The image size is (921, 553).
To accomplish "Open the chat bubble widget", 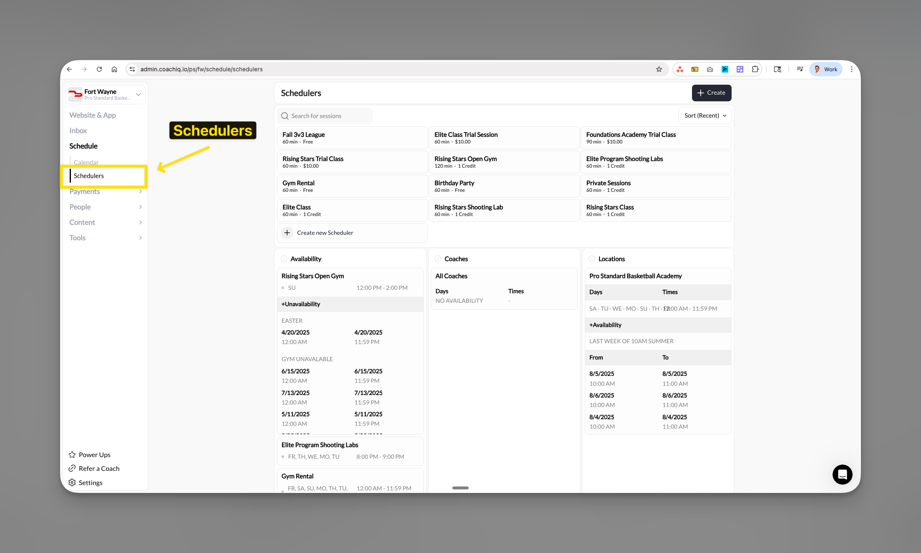I will (x=842, y=475).
